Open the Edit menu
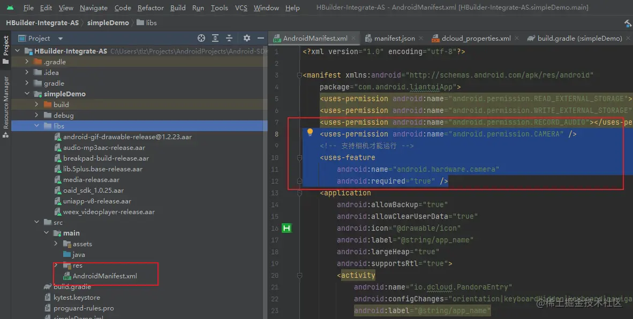 46,7
